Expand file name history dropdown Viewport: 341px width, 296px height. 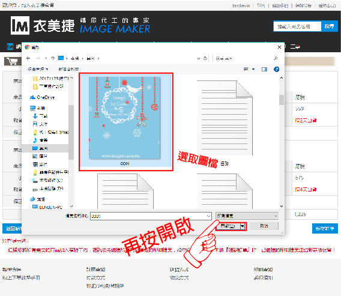208,216
